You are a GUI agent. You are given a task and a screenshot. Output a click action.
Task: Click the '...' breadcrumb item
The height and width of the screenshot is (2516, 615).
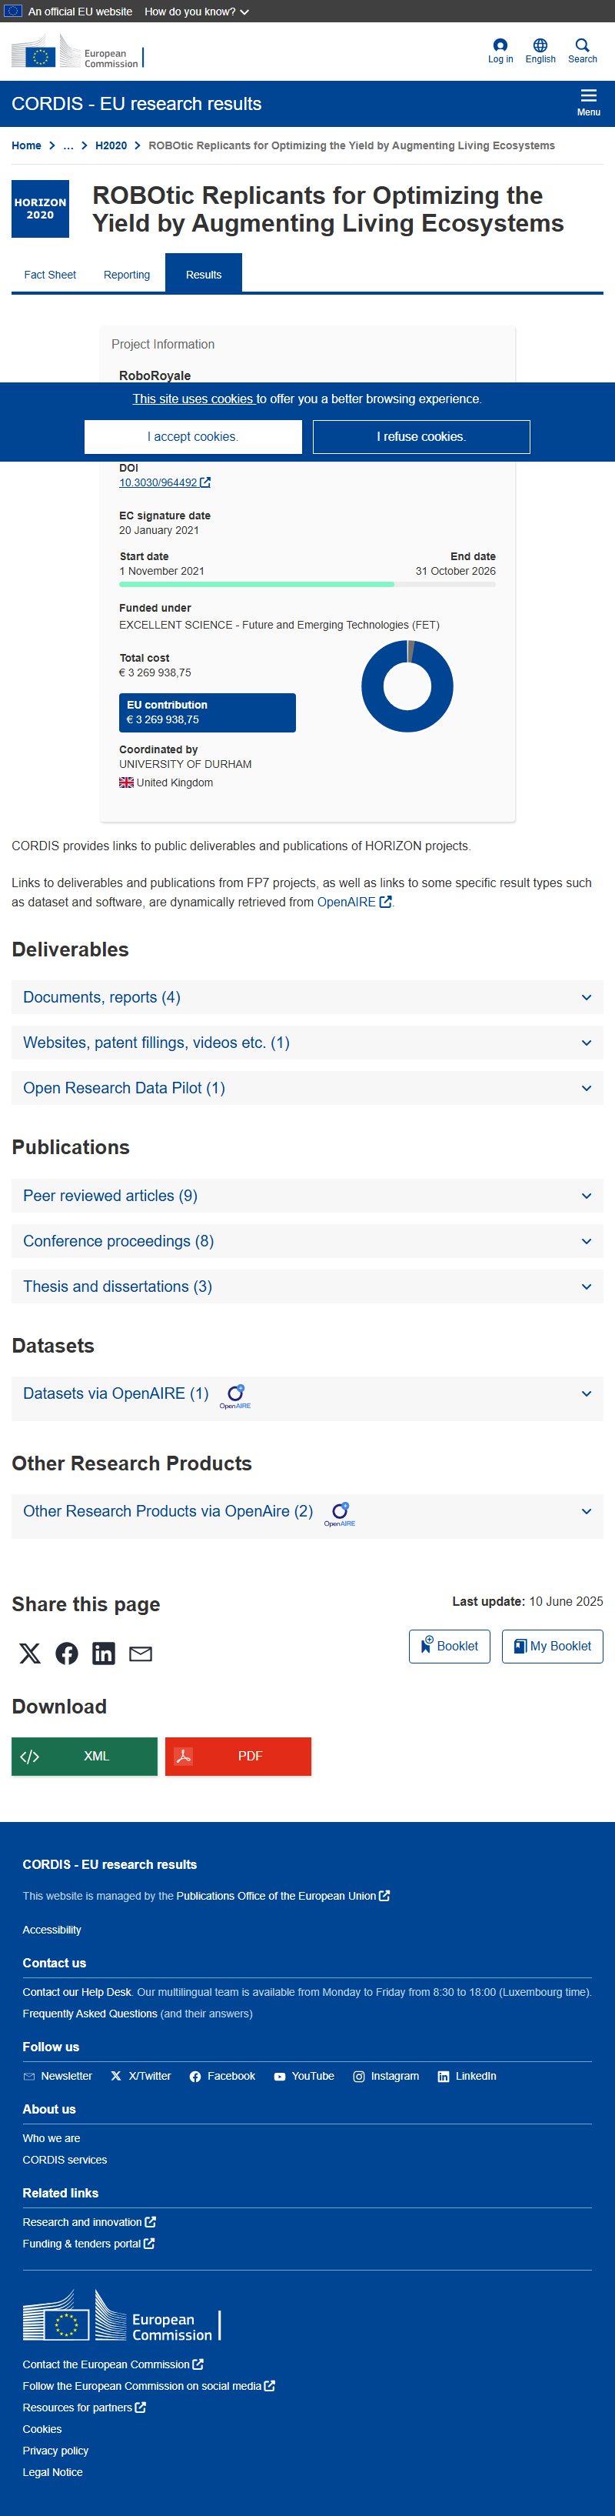pos(68,145)
